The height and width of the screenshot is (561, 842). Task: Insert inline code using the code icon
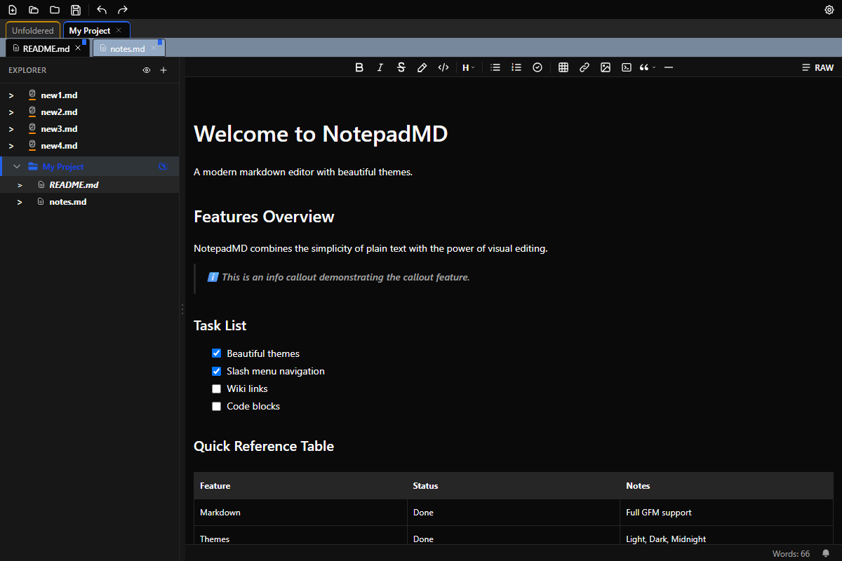(x=443, y=67)
